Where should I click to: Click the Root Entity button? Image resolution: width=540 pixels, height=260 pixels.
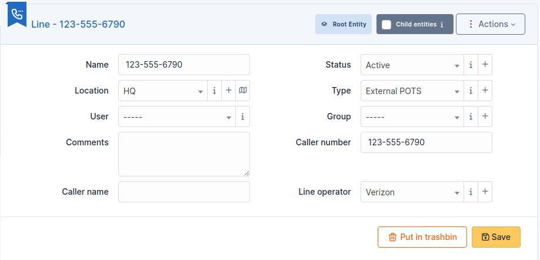[344, 24]
